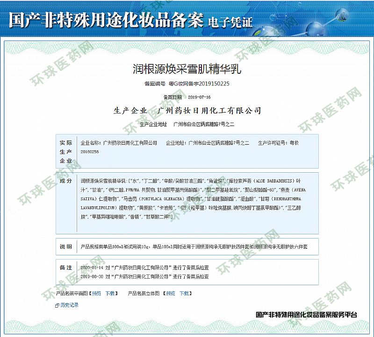Click the 生产企业 广州药妆日用化工有限公司 heading
The image size is (374, 337).
pos(187,111)
